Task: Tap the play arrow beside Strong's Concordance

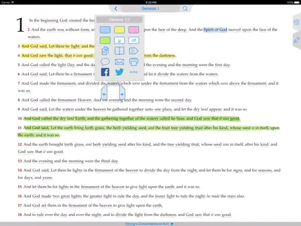Action: [172, 224]
